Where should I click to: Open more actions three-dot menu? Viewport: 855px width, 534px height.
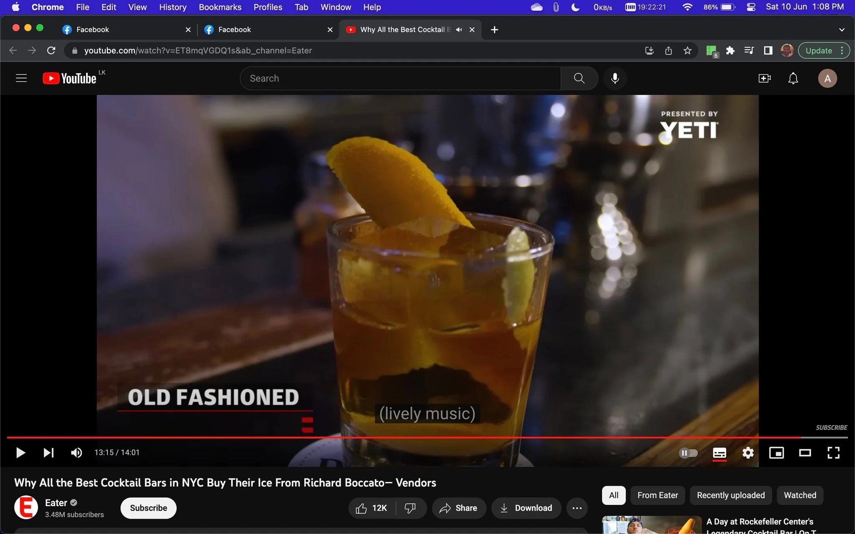coord(577,508)
